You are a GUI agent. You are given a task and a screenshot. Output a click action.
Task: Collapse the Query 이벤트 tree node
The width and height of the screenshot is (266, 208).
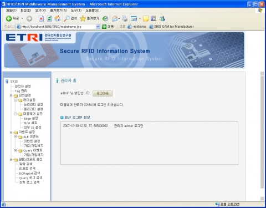click(16, 150)
